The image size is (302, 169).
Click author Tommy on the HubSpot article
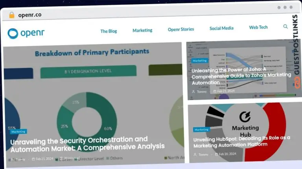[x=203, y=154]
